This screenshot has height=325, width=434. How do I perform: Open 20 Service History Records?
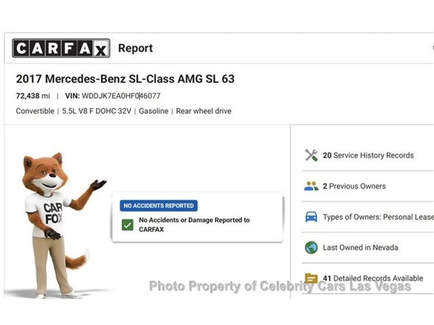(x=368, y=155)
